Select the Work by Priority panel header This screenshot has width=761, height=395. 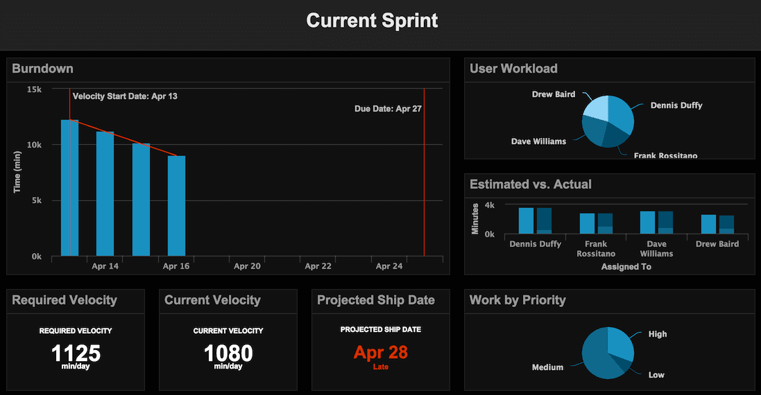click(518, 301)
